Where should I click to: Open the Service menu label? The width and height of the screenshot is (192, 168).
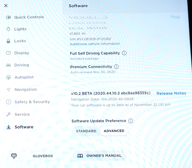tap(22, 114)
